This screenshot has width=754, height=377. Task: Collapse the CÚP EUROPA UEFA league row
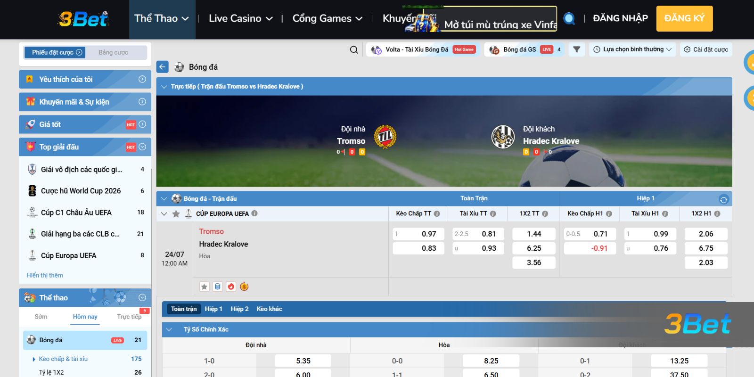pos(164,214)
